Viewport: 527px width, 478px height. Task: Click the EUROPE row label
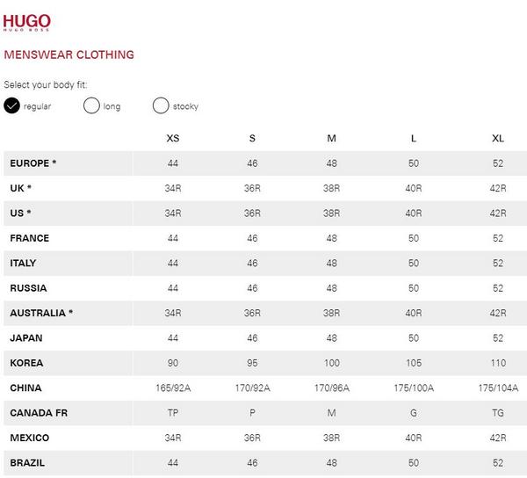33,163
